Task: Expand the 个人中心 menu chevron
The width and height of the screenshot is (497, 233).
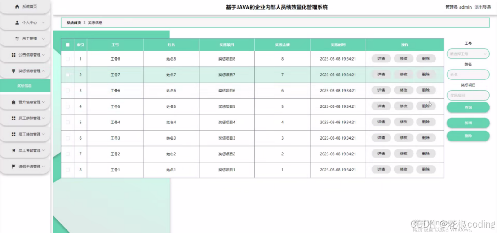Action: [x=44, y=22]
